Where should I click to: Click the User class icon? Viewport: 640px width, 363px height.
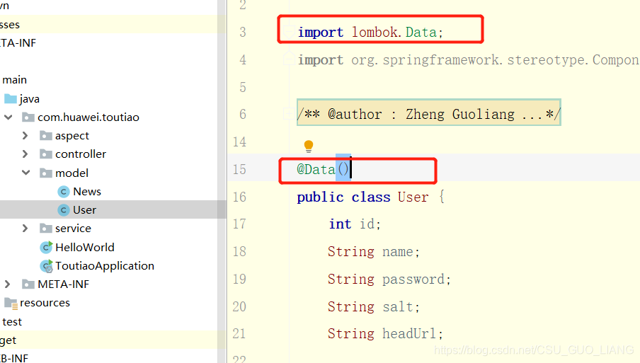coord(64,210)
